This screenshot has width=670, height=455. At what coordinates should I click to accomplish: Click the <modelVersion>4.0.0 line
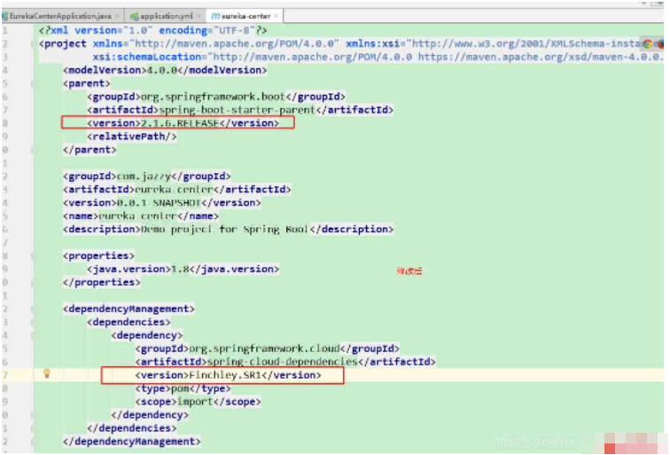[165, 70]
